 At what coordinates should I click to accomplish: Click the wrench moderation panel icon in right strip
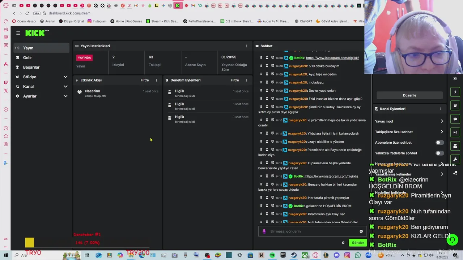click(455, 159)
